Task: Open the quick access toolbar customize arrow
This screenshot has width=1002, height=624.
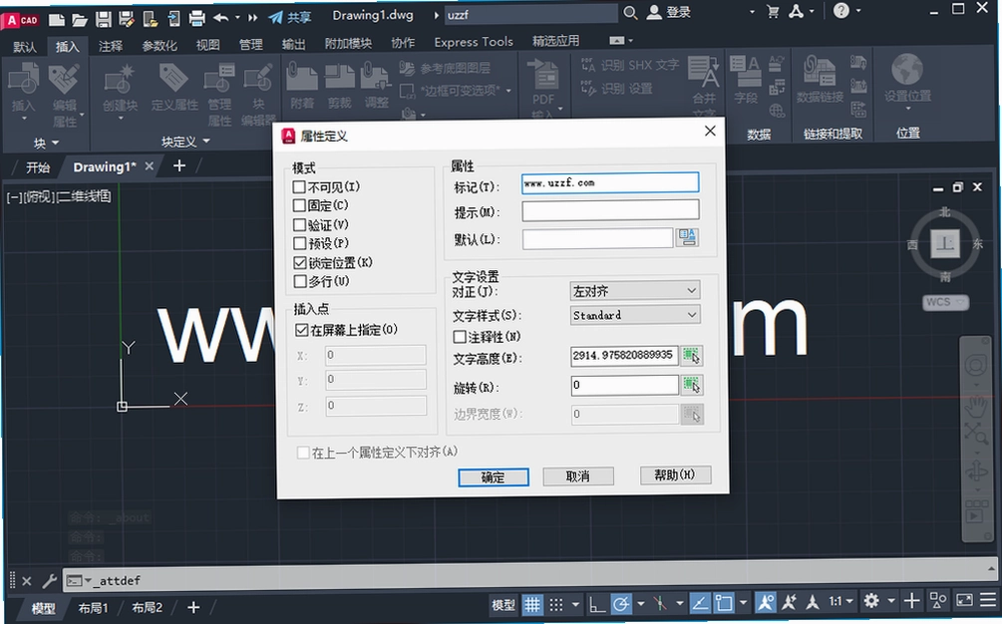Action: 253,18
